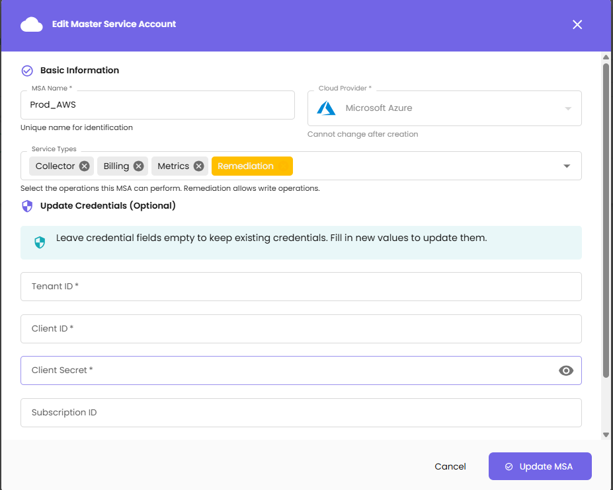The width and height of the screenshot is (613, 490).
Task: Toggle Client Secret visibility eye icon
Action: [x=565, y=370]
